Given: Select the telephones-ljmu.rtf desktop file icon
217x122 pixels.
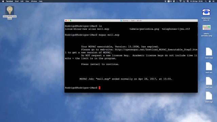Looking at the screenshot, I should coord(206,12).
